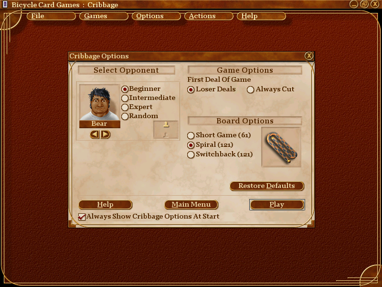Open the File menu

[x=51, y=16]
